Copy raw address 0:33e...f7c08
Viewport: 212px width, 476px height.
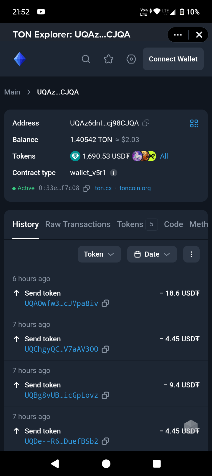coord(86,188)
